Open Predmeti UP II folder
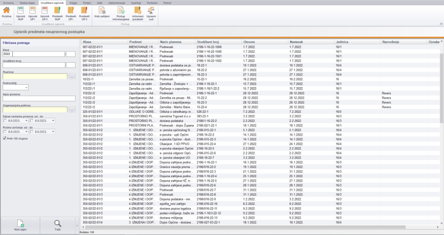 84,13
